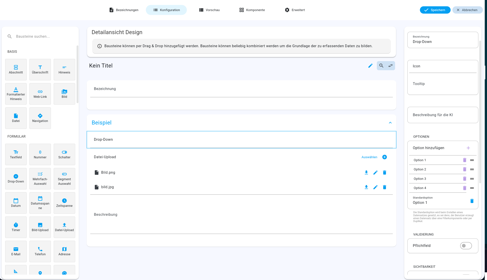The height and width of the screenshot is (280, 487).
Task: Open the Bezeichnungen tab
Action: pyautogui.click(x=124, y=10)
